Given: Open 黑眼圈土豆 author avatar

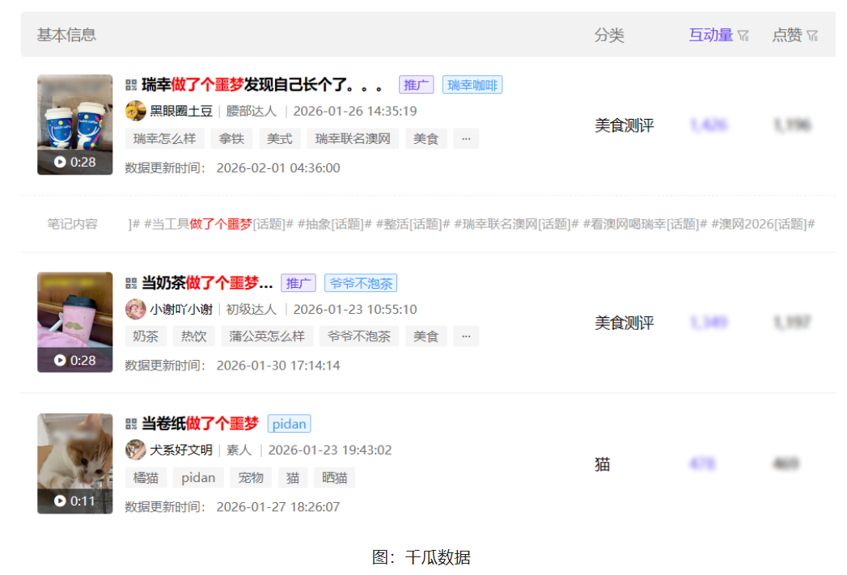Looking at the screenshot, I should pos(136,111).
